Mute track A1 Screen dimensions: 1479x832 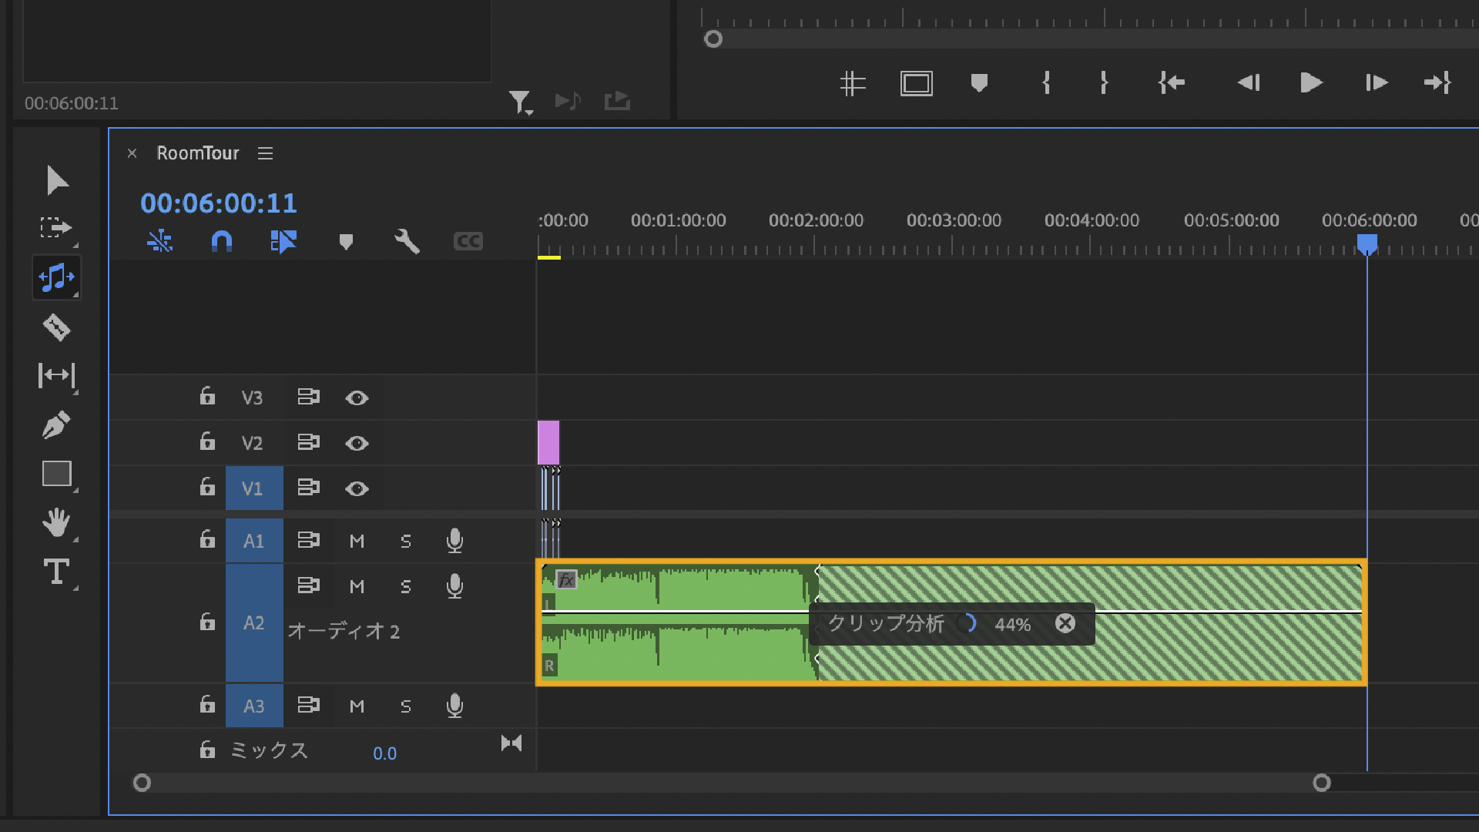pos(357,541)
